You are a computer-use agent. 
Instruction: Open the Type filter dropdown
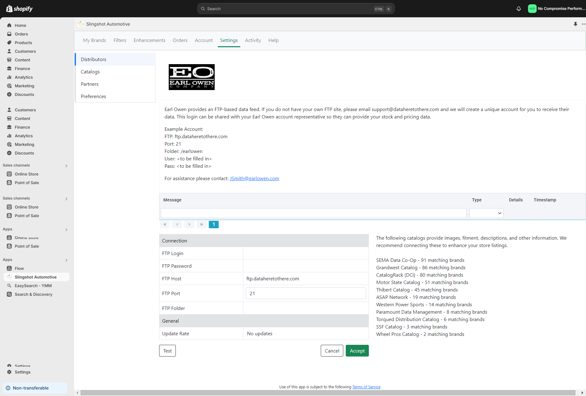(x=486, y=213)
